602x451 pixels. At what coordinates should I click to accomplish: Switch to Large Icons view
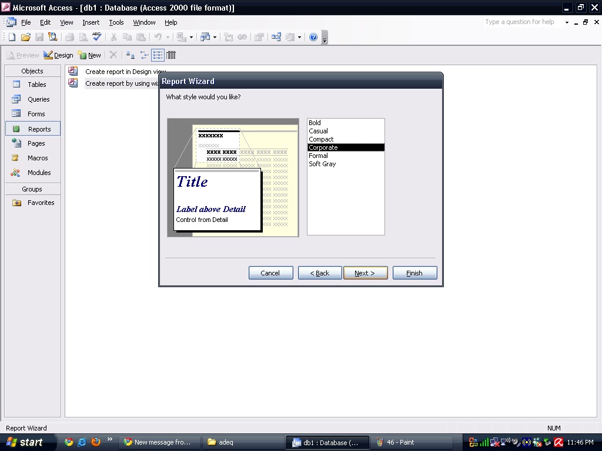131,55
